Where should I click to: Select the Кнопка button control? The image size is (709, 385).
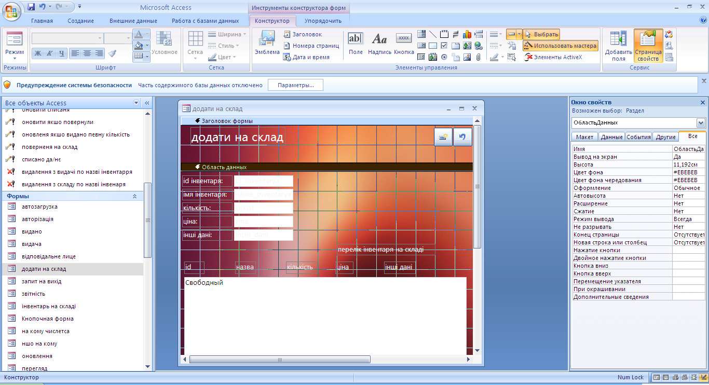point(404,43)
